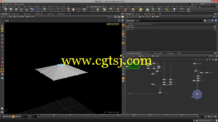The height and width of the screenshot is (122, 218).
Task: Jump to first frame in playbar
Action: pyautogui.click(x=4, y=117)
